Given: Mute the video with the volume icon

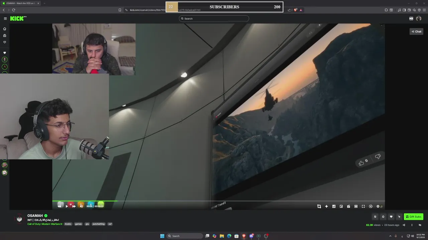Looking at the screenshot, I should coord(81,206).
